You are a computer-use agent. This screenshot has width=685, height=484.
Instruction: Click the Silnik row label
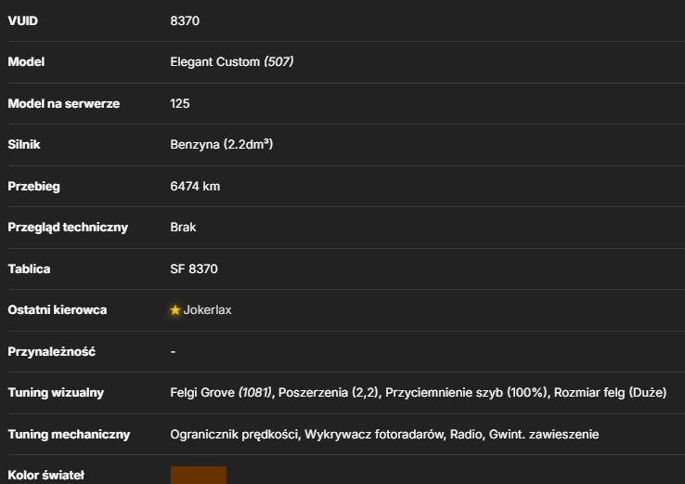click(x=24, y=145)
